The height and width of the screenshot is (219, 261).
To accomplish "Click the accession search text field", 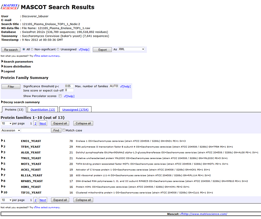I will click(x=36, y=131).
